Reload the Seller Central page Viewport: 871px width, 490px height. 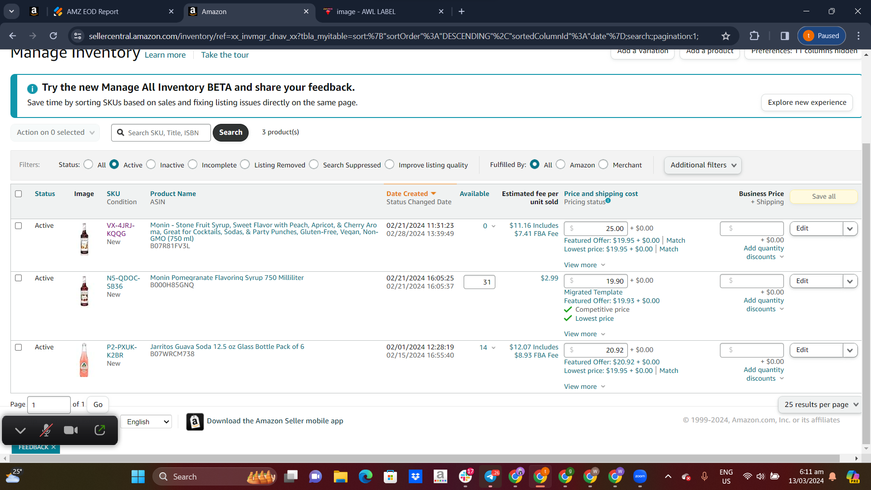pos(54,36)
